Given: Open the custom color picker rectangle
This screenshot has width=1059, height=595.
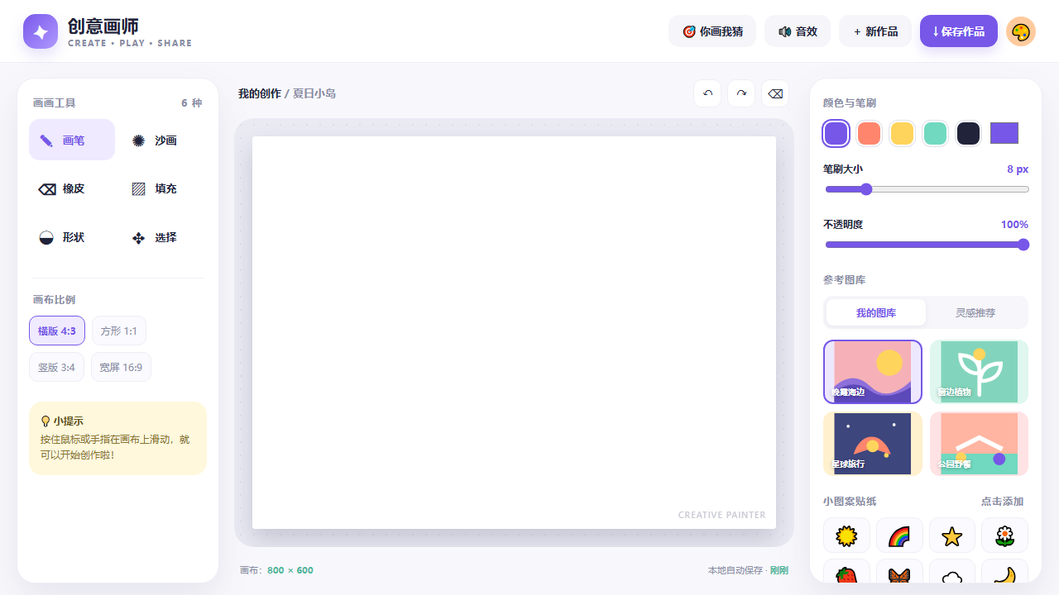Looking at the screenshot, I should click(x=1004, y=133).
